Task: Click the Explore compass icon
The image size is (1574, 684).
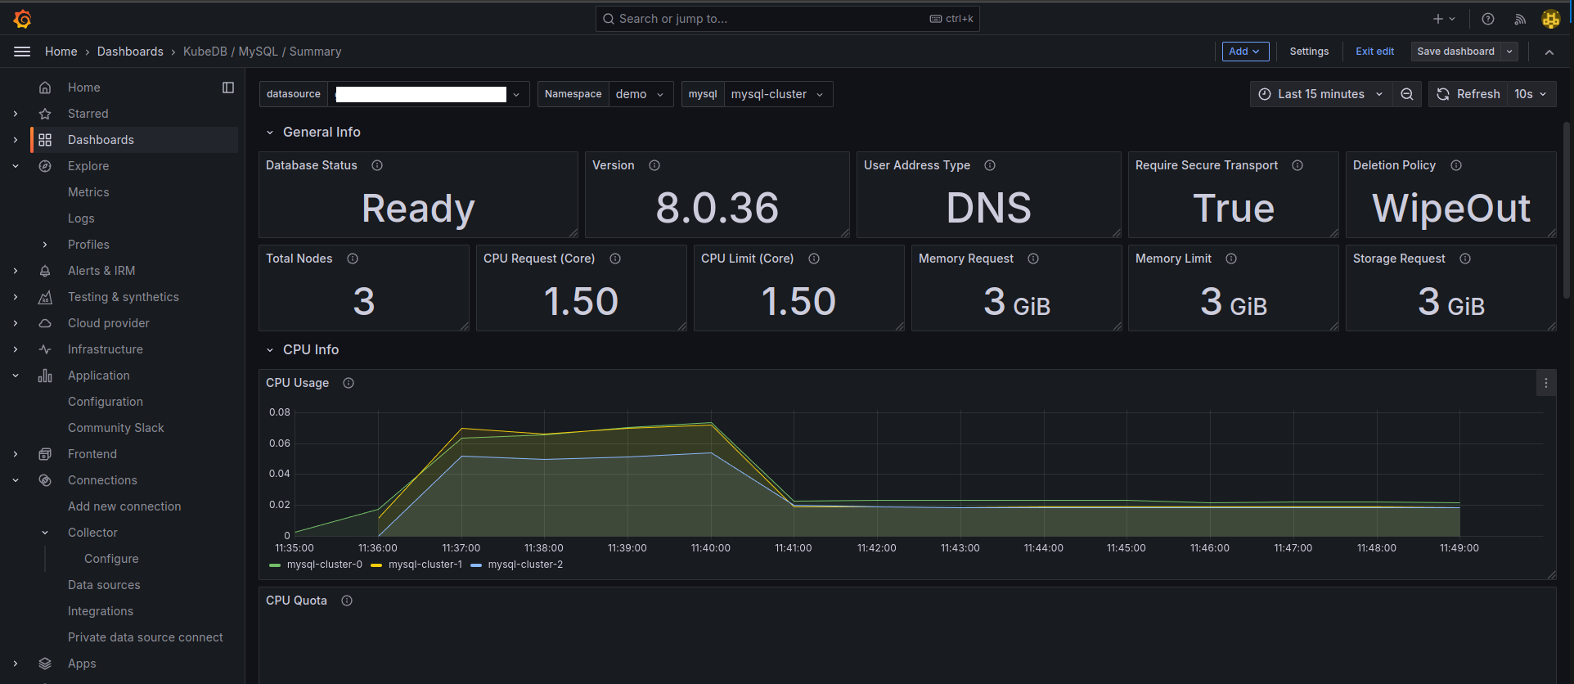Action: click(45, 166)
